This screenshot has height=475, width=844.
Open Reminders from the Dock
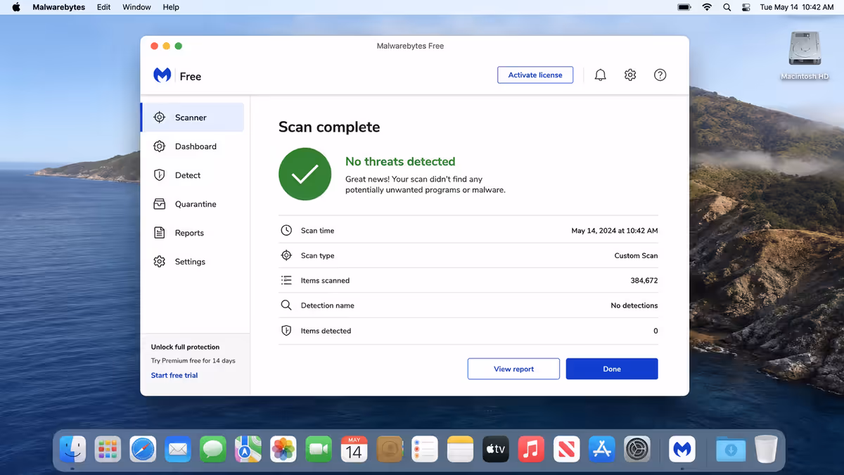pyautogui.click(x=425, y=449)
